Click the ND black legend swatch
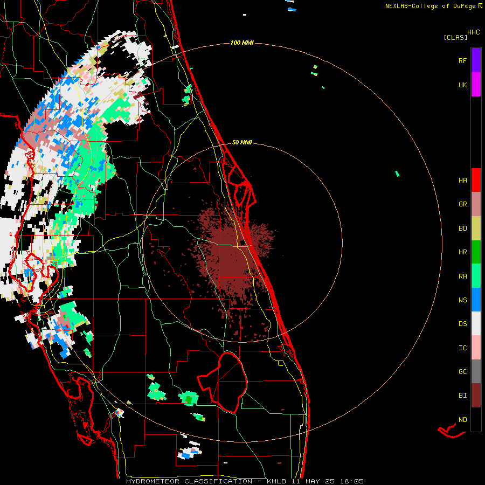This screenshot has height=485, width=485. point(476,419)
